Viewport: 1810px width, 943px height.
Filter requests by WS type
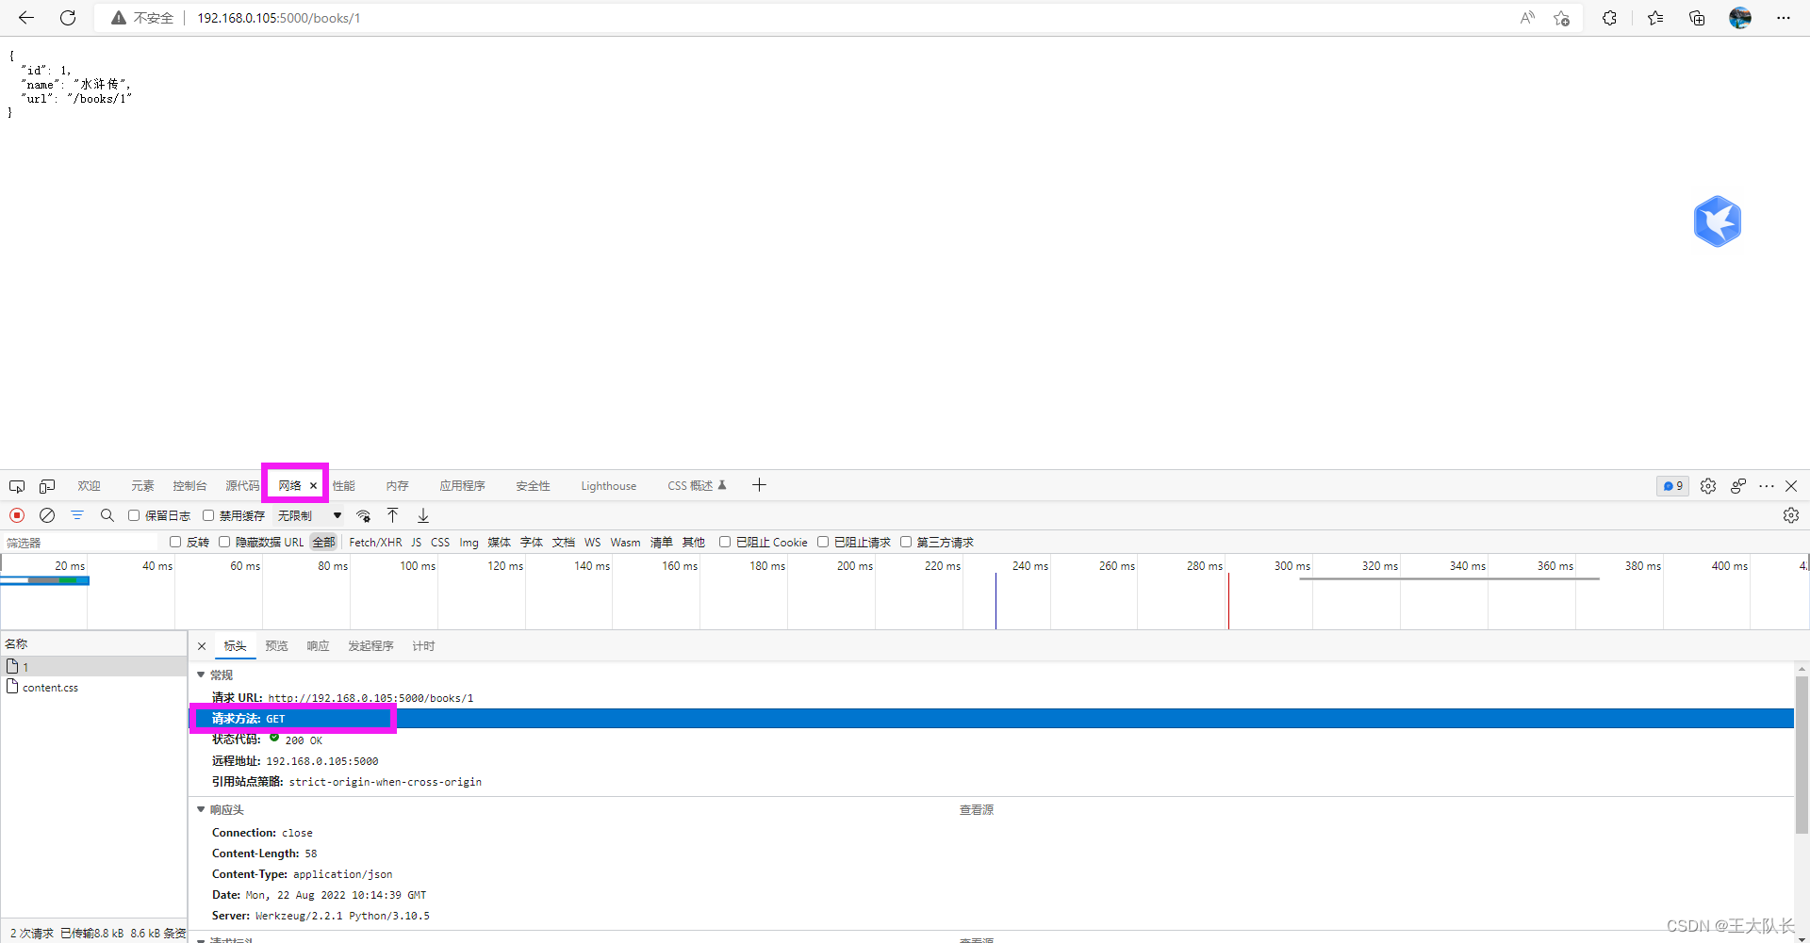click(592, 543)
